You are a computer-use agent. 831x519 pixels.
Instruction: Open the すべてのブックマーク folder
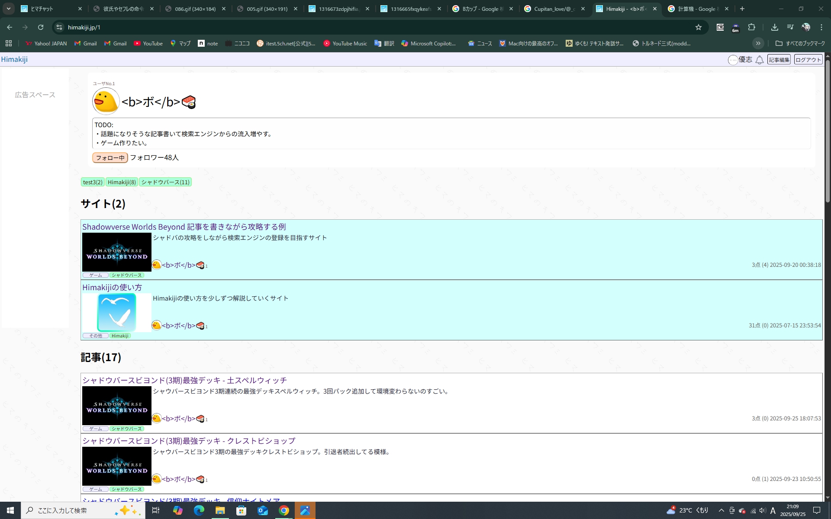(x=800, y=43)
